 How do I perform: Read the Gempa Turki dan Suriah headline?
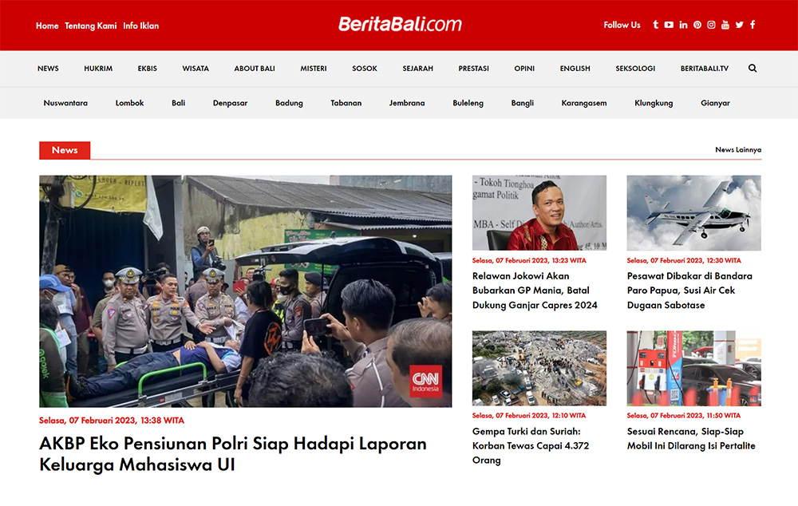pyautogui.click(x=531, y=445)
